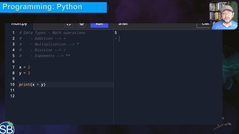Click the comment line '- Addition --> +'
239x134 pixels.
(43, 38)
